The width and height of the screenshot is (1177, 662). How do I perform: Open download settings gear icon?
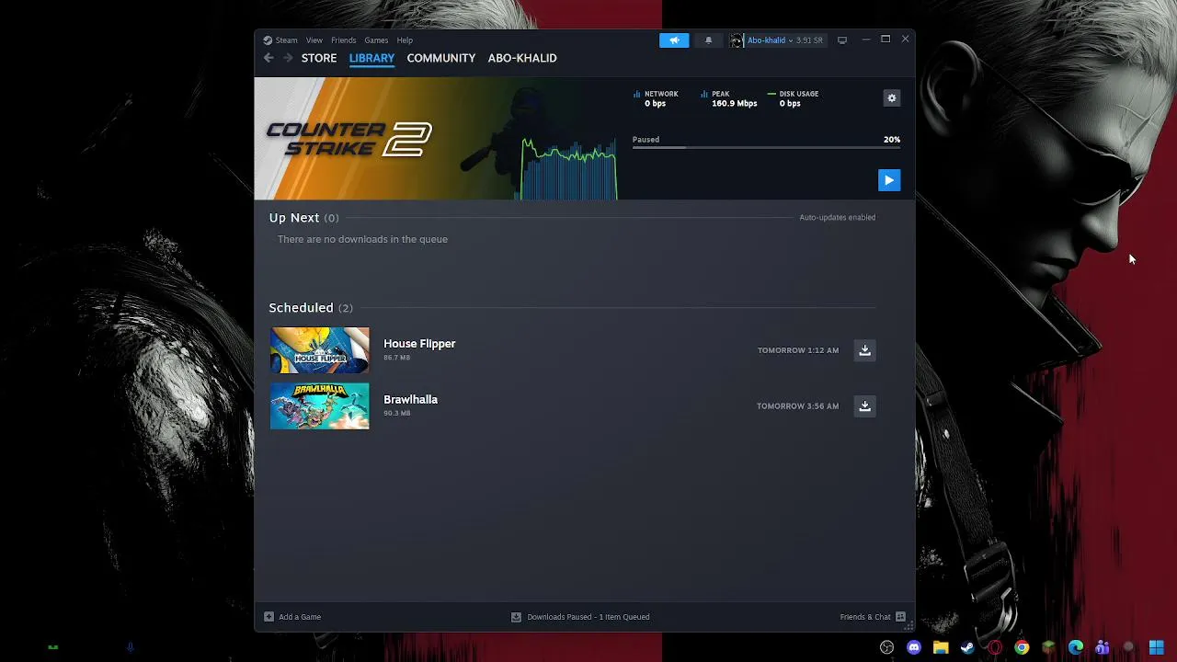pos(891,98)
